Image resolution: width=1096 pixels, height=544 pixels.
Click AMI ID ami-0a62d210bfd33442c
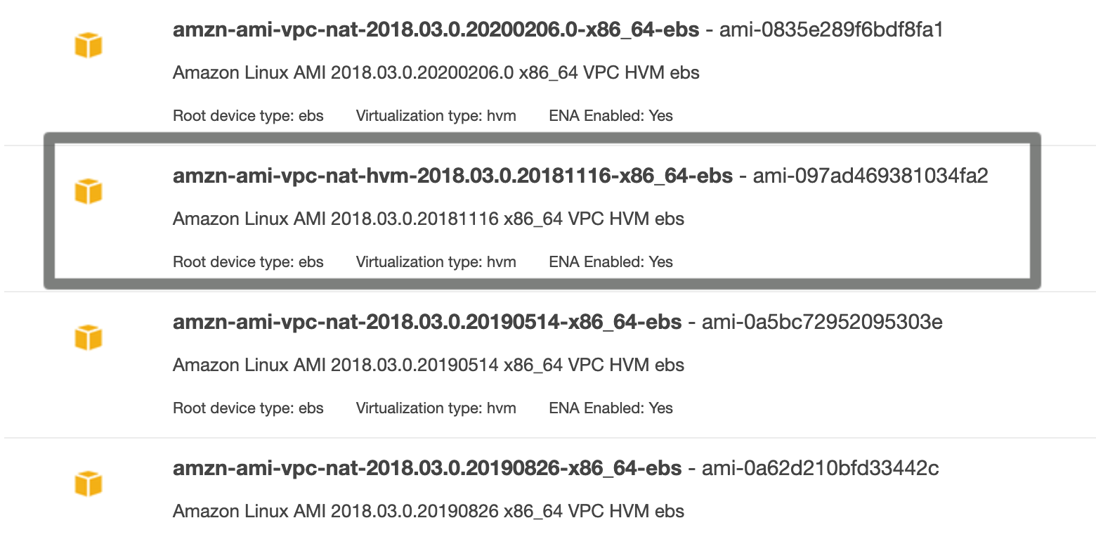point(821,468)
